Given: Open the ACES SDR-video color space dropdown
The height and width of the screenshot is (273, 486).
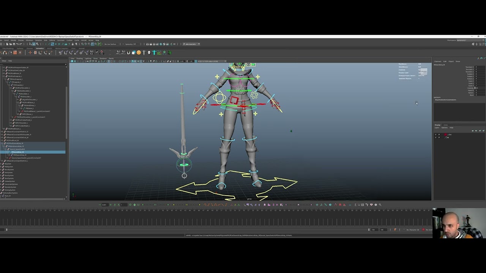Looking at the screenshot, I should pyautogui.click(x=211, y=61).
